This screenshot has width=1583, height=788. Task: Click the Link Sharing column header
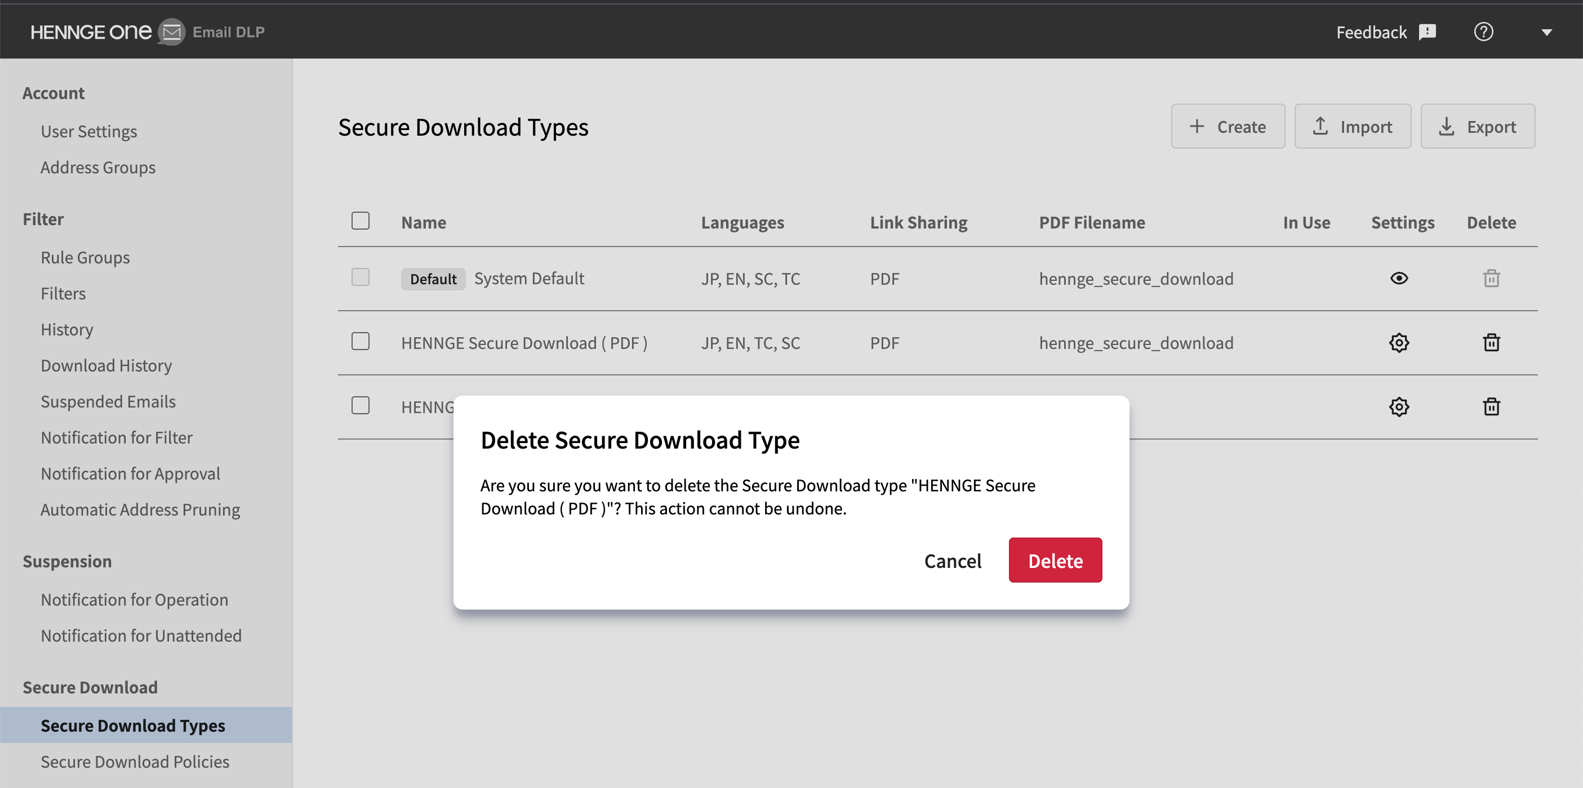[919, 222]
